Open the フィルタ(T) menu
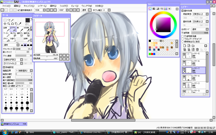 (64, 6)
